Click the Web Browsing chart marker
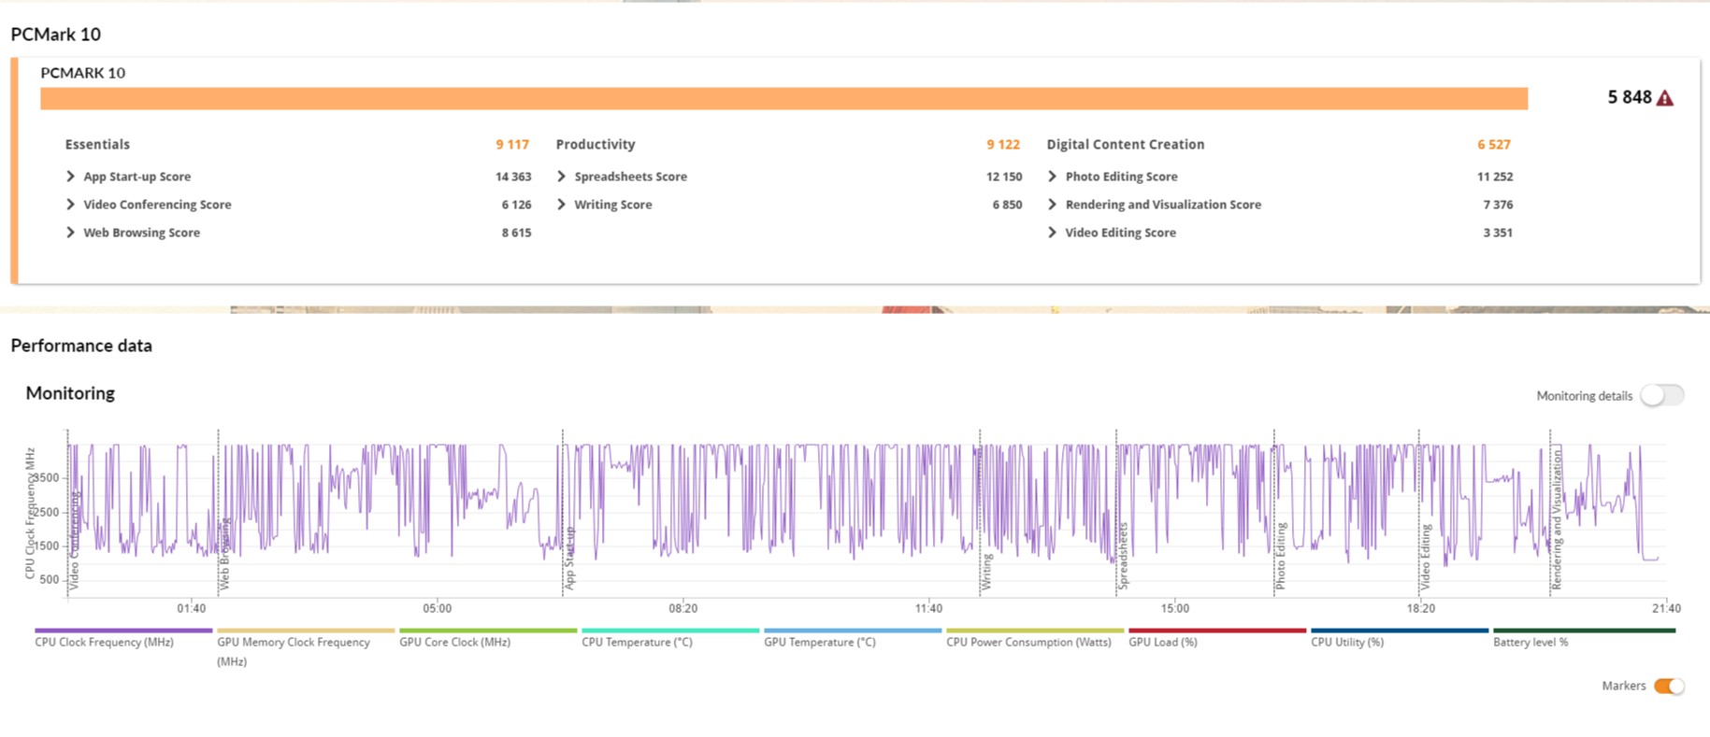The image size is (1710, 737). point(224,555)
